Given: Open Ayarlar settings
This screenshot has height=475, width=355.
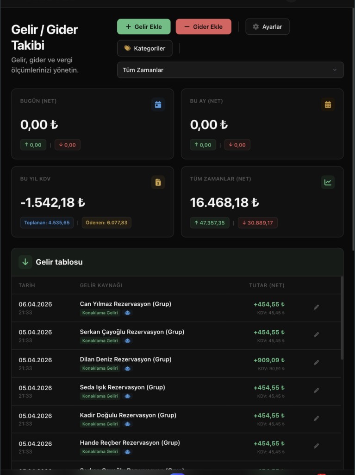Looking at the screenshot, I should pos(268,26).
